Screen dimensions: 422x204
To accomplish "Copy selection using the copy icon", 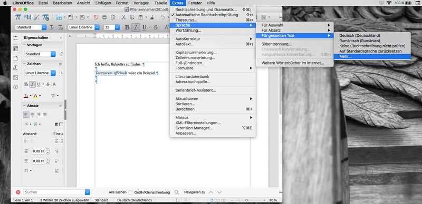I will pos(132,17).
